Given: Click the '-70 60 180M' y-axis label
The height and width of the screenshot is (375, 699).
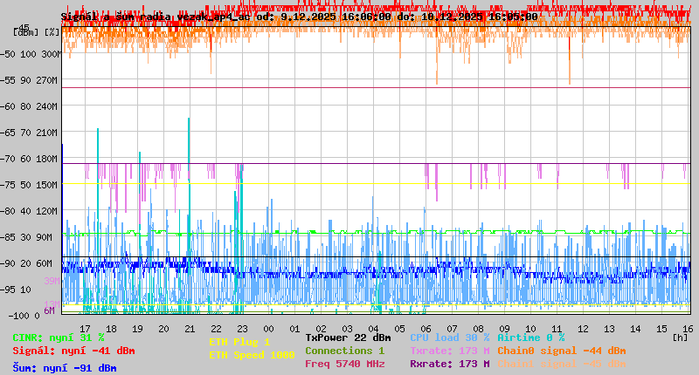Looking at the screenshot, I should coord(29,159).
